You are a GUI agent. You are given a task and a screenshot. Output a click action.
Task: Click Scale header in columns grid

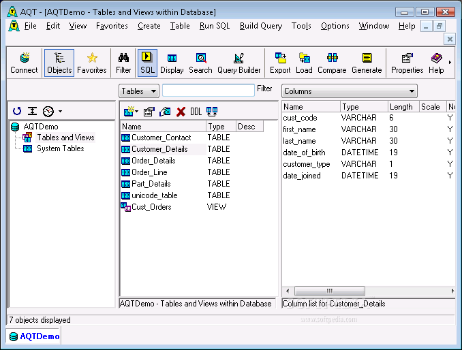coord(432,106)
